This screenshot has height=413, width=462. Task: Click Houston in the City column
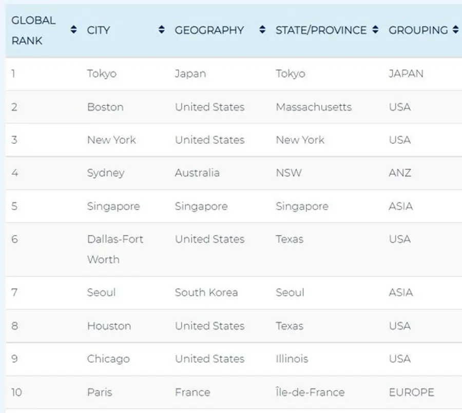(x=109, y=326)
